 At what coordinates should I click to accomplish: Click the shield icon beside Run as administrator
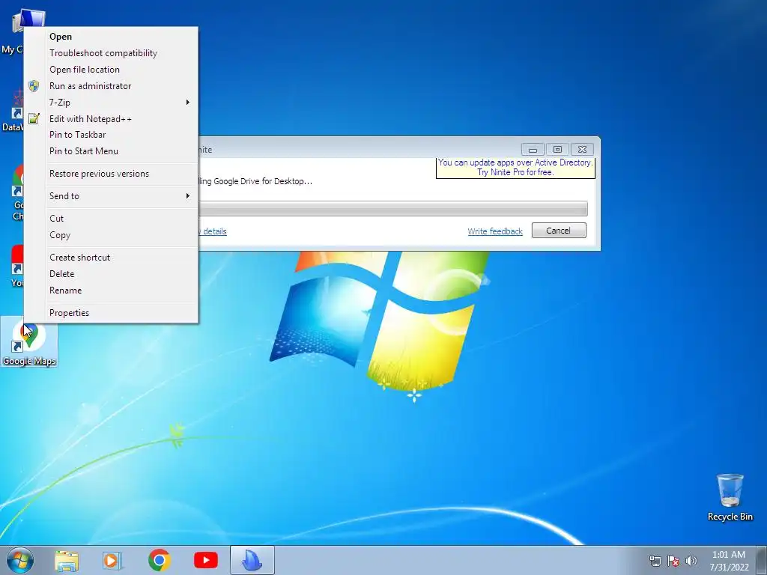[x=34, y=86]
